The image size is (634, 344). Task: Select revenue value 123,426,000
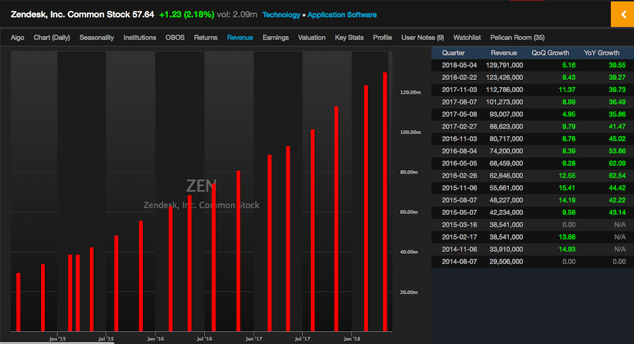505,77
